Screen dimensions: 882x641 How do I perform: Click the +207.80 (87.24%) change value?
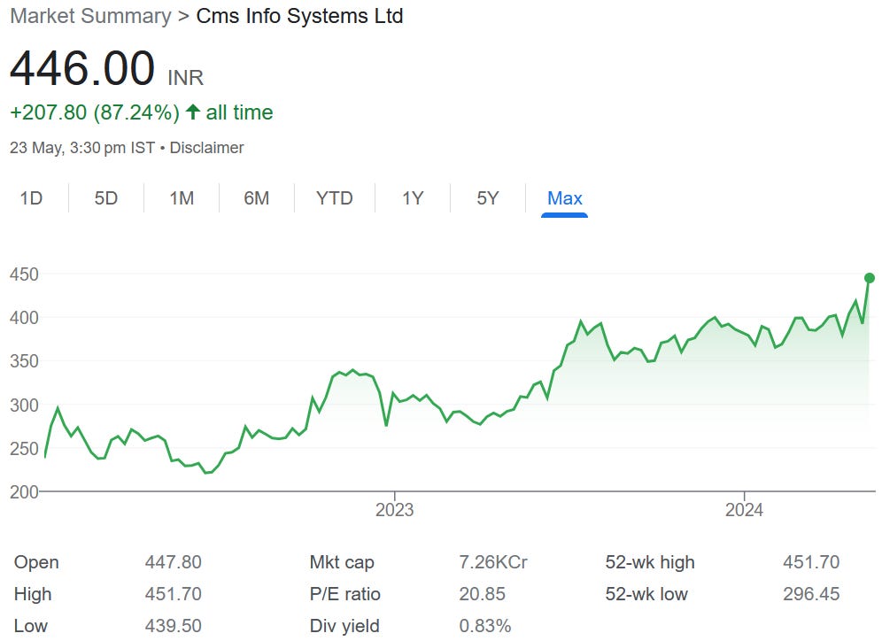pos(95,112)
